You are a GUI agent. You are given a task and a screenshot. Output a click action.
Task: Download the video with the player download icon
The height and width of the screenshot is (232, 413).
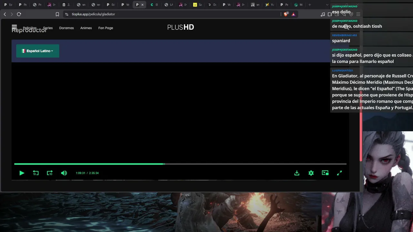[x=297, y=173]
